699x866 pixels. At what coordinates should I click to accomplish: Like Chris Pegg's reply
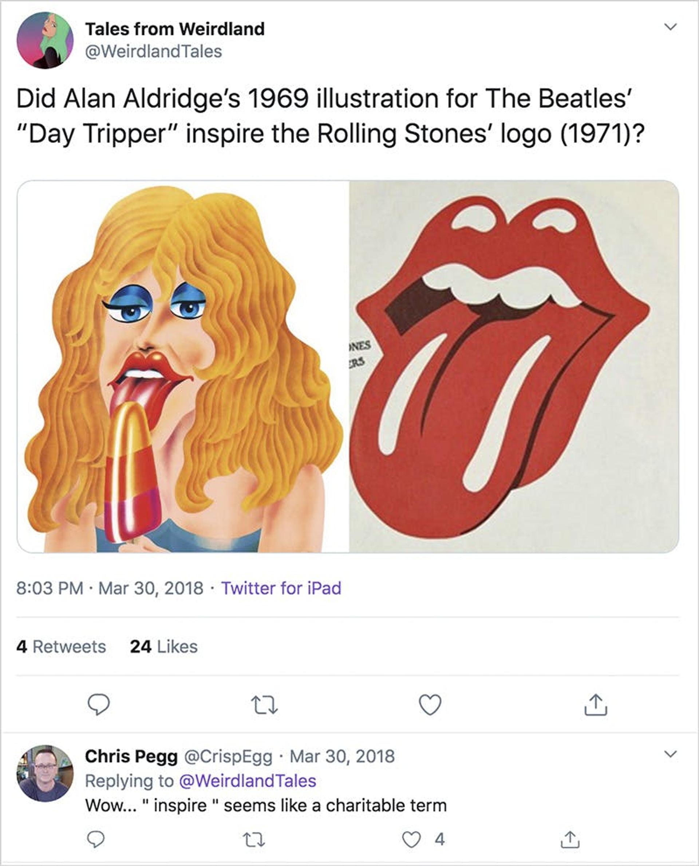click(411, 840)
